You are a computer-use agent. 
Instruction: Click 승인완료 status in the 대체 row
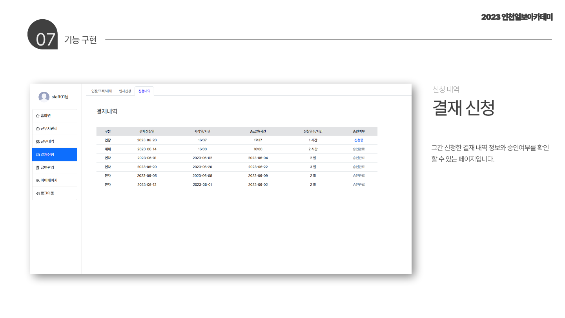click(359, 149)
